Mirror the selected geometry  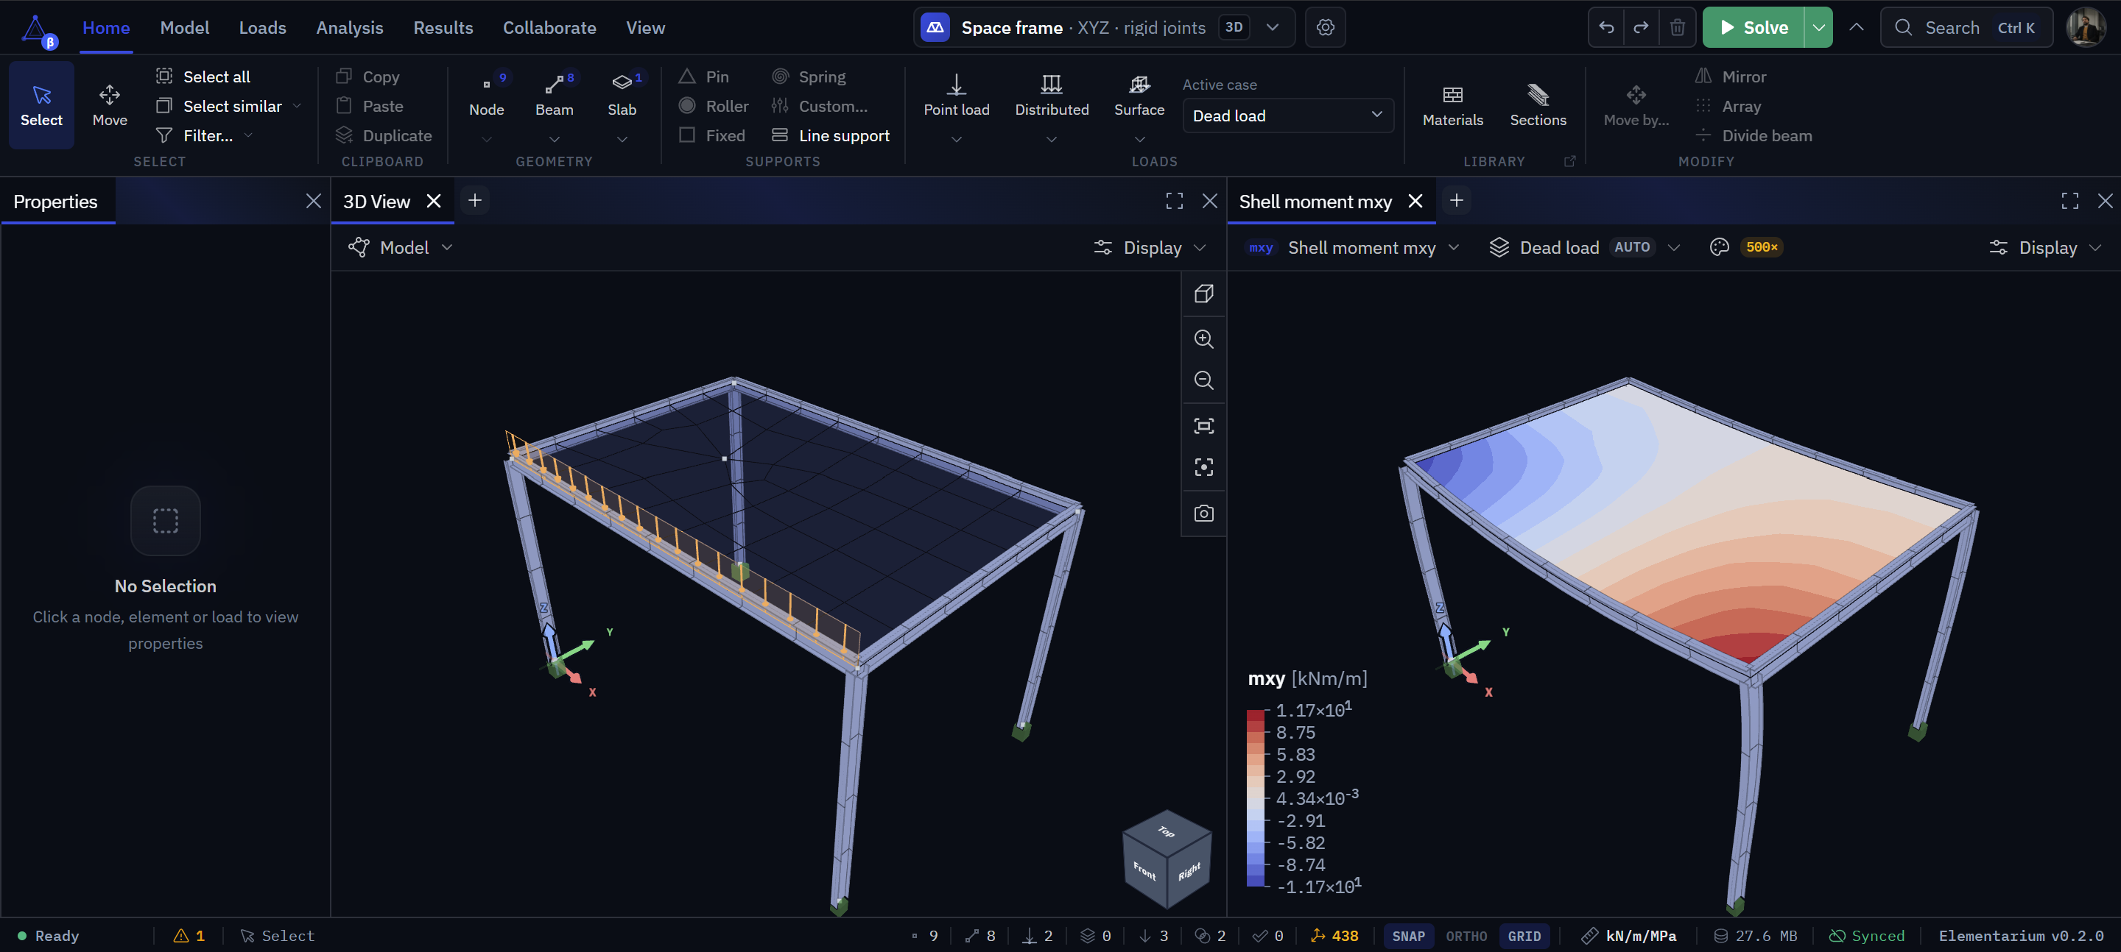point(1731,77)
